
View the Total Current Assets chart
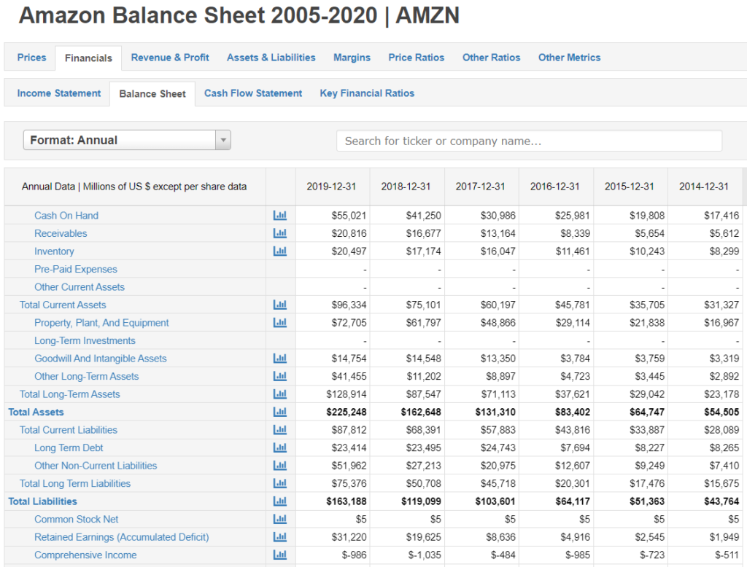pos(280,304)
